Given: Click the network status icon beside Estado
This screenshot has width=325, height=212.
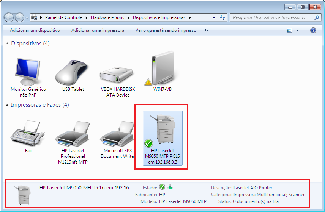Looking at the screenshot, I should point(170,187).
